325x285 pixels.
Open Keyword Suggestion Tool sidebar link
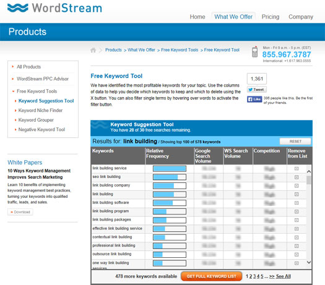click(x=46, y=101)
